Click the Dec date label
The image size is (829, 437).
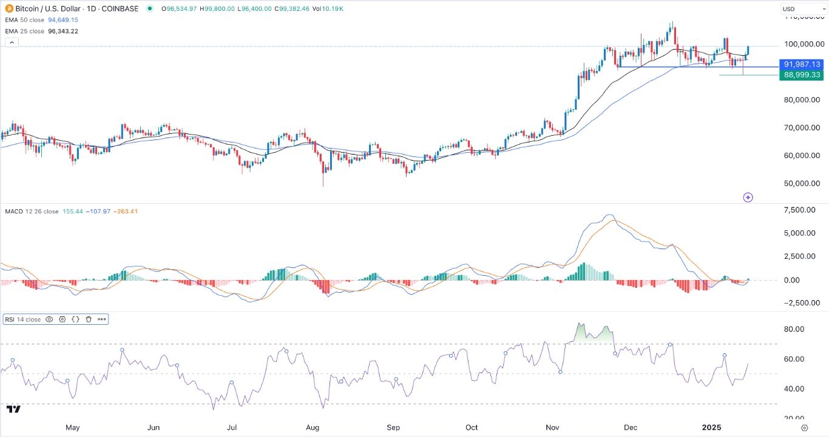[632, 427]
